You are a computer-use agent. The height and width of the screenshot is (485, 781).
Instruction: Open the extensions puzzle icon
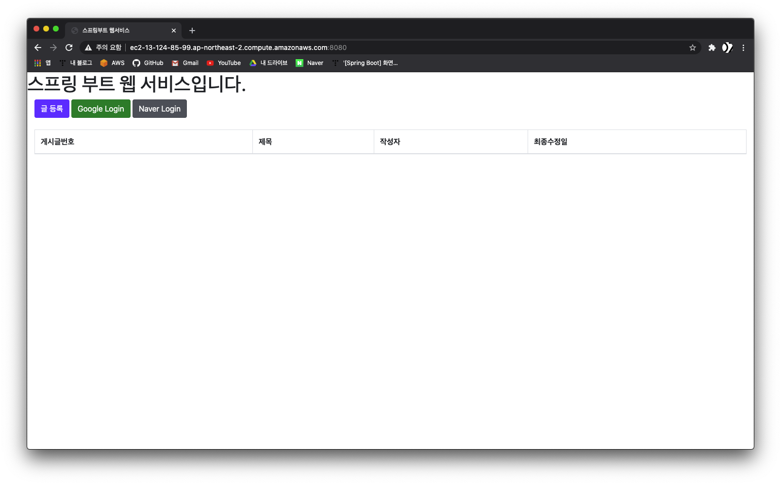pos(712,48)
